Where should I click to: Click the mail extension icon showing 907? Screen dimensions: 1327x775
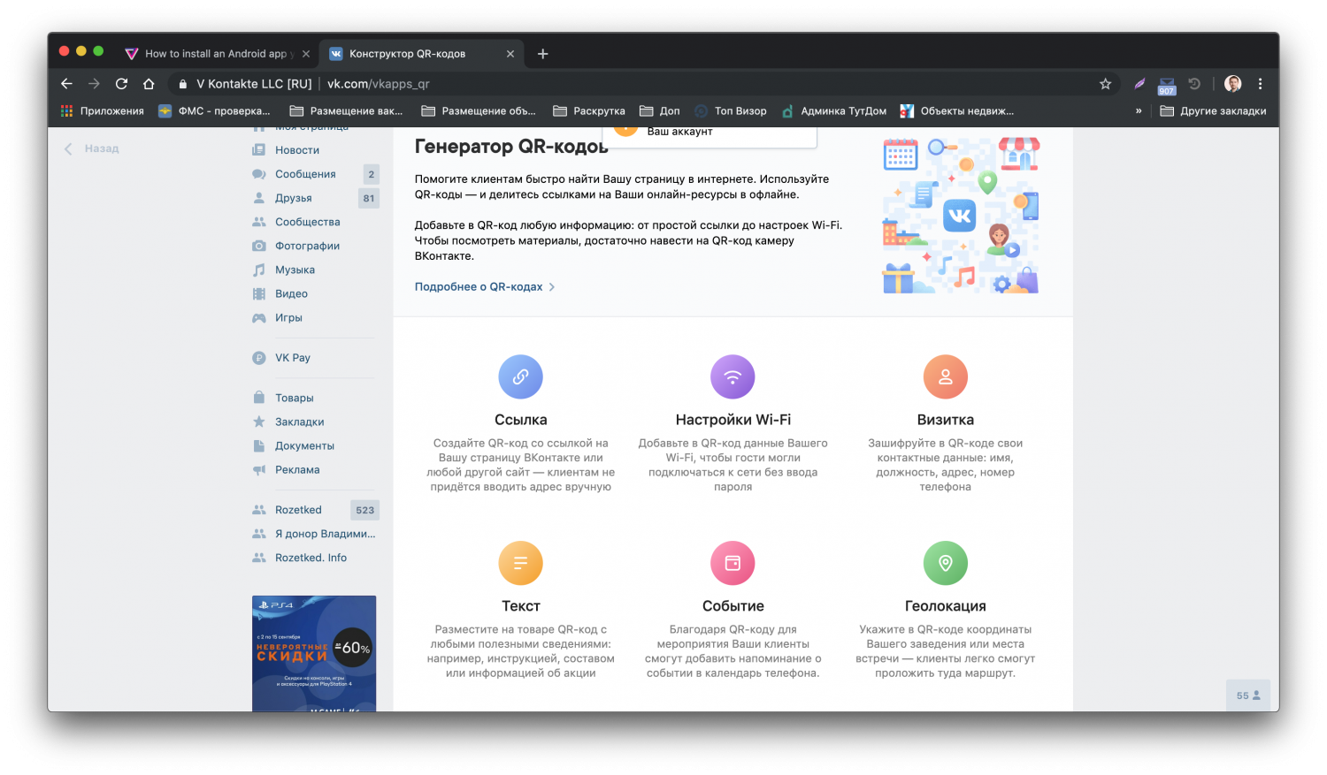pyautogui.click(x=1167, y=85)
